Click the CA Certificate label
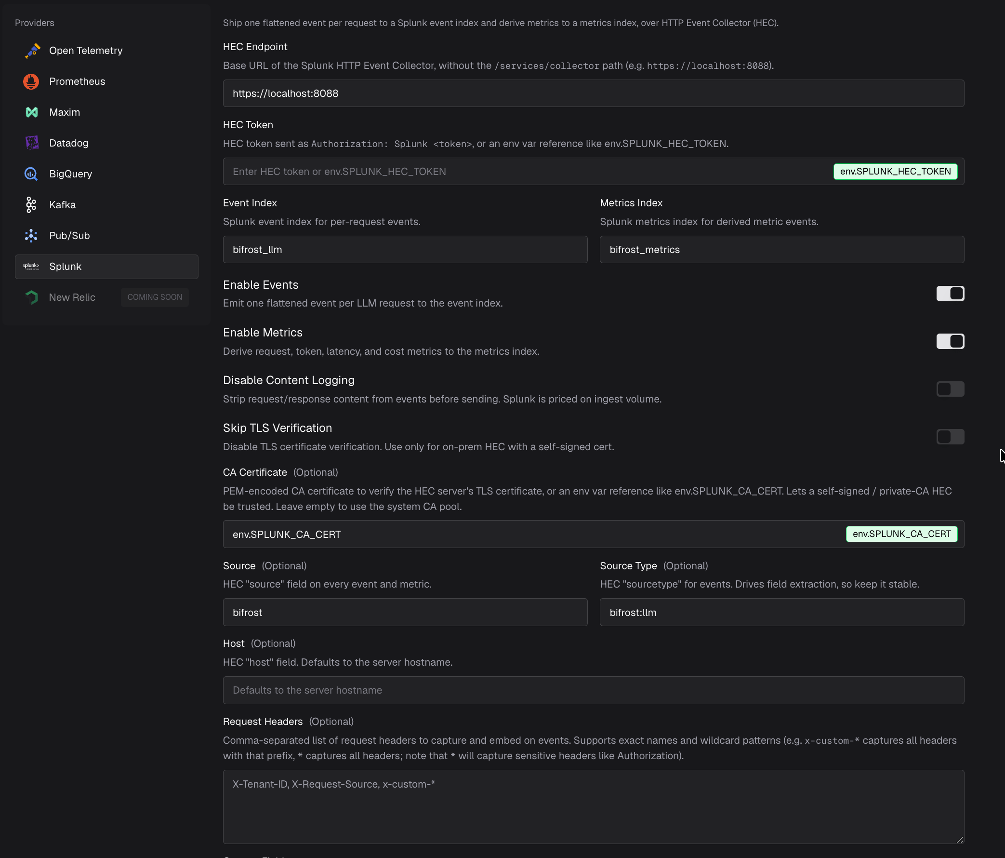The image size is (1005, 858). click(255, 472)
